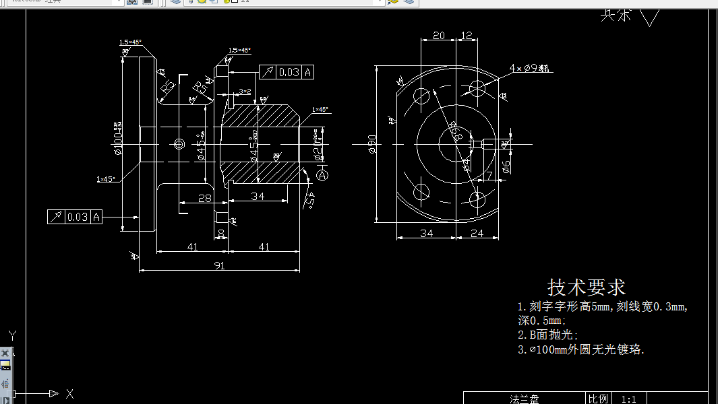Screen dimensions: 718x404
Task: Open the Layer Properties Manager icon
Action: [x=174, y=3]
